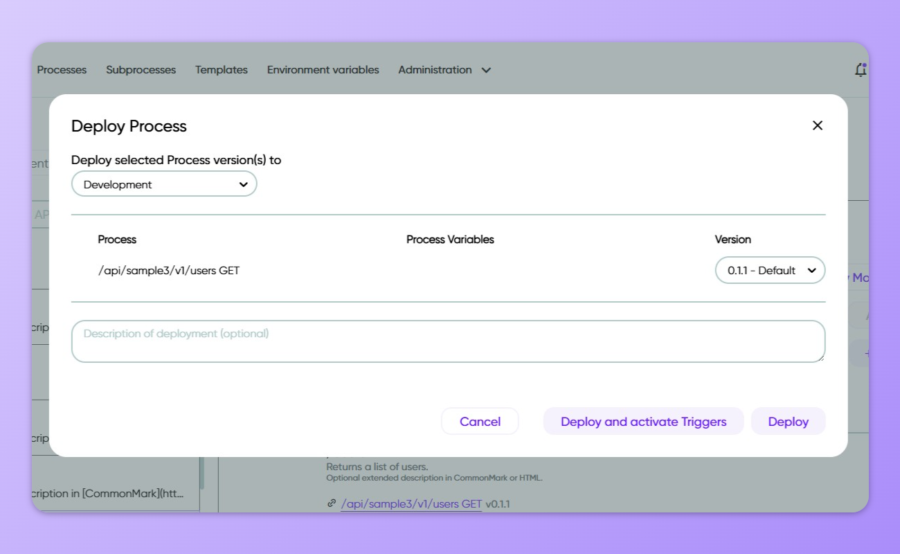
Task: Open the notifications bell icon
Action: pos(861,69)
